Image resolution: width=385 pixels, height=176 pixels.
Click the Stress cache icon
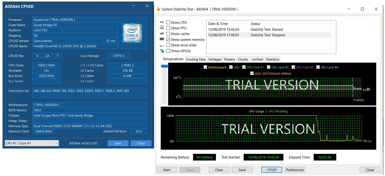click(162, 34)
